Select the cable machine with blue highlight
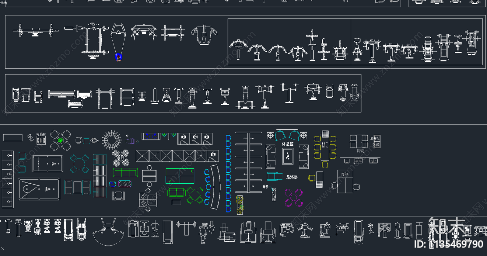Image resolution: width=487 pixels, height=256 pixels. pyautogui.click(x=118, y=42)
